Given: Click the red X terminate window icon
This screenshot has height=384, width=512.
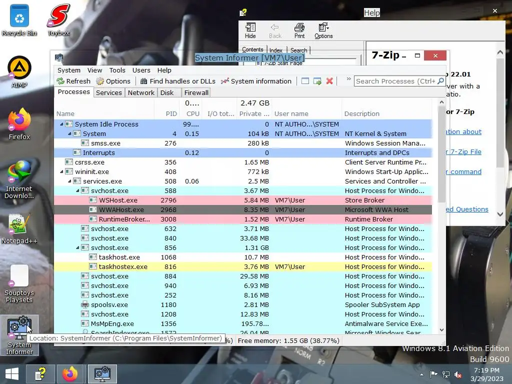Looking at the screenshot, I should pos(329,81).
